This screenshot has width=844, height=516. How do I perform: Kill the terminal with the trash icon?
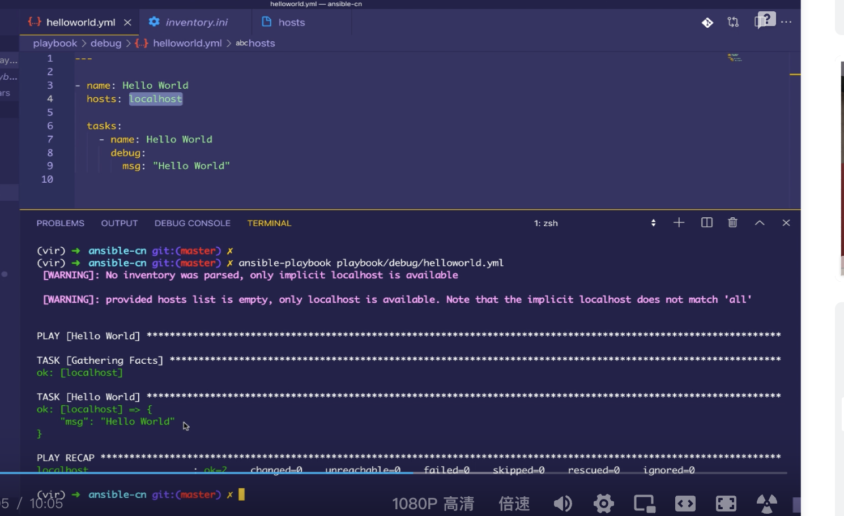tap(732, 223)
